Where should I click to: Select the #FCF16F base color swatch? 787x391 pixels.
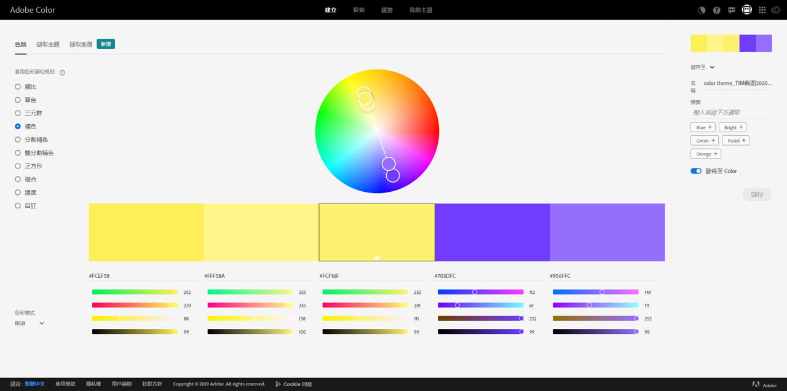[x=377, y=232]
